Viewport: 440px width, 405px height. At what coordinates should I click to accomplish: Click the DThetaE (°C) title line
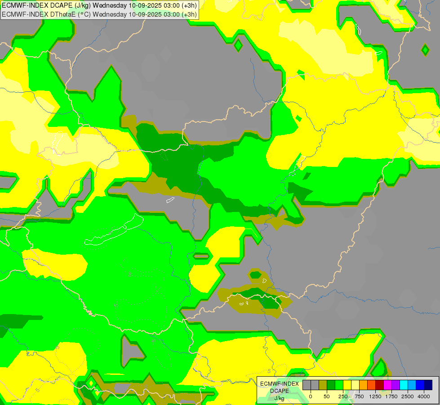tap(99, 14)
